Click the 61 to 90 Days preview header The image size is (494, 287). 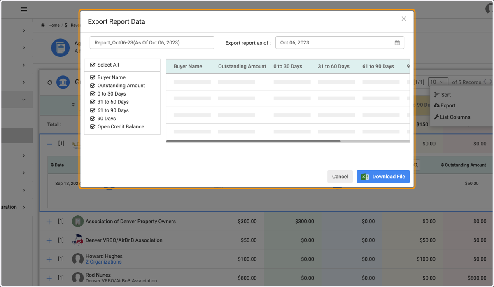coord(378,66)
